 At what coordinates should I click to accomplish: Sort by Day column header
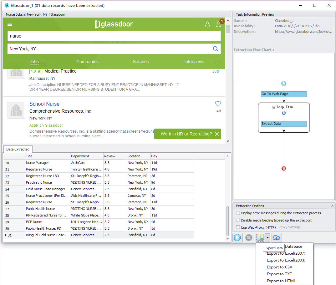[x=172, y=156]
